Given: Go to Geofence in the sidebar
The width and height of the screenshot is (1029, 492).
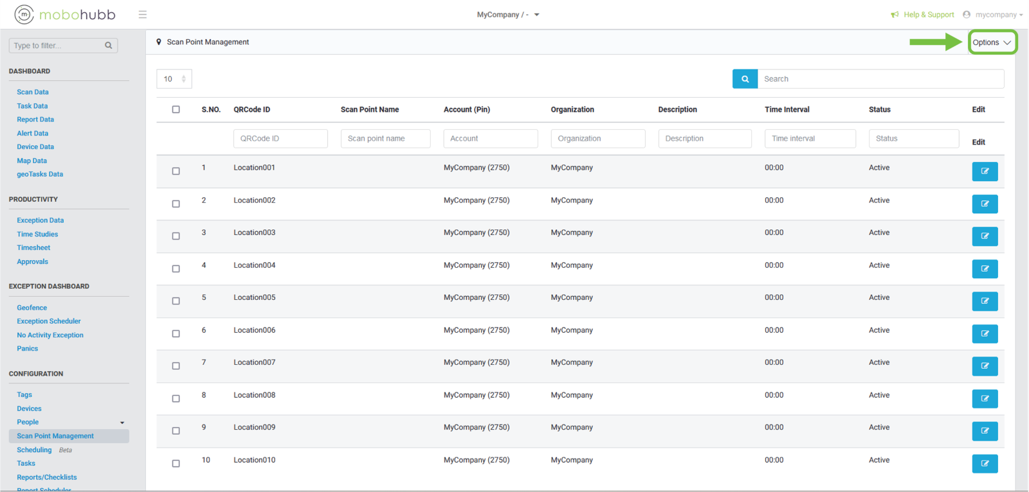Looking at the screenshot, I should (32, 308).
